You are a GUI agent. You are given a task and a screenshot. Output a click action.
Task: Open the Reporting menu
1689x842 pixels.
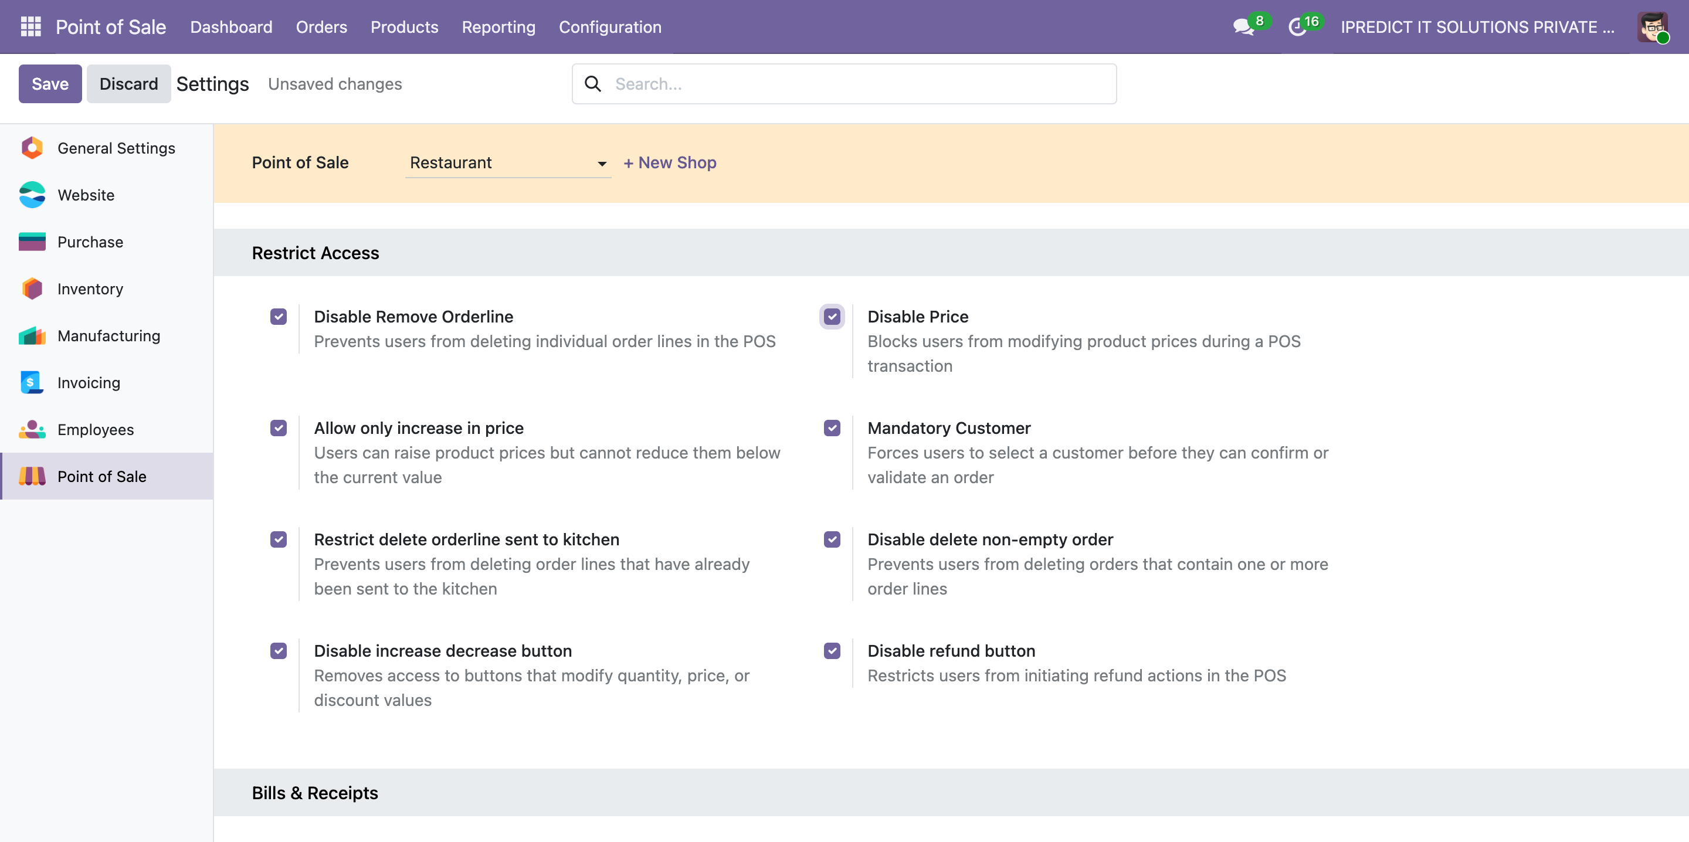498,27
